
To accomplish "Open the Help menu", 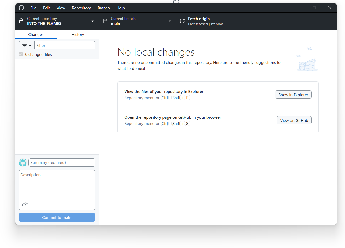I will pos(121,8).
